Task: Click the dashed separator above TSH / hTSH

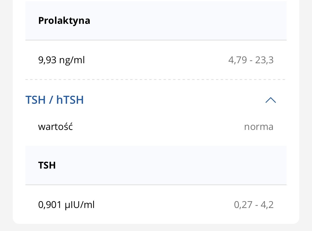Action: click(x=156, y=79)
